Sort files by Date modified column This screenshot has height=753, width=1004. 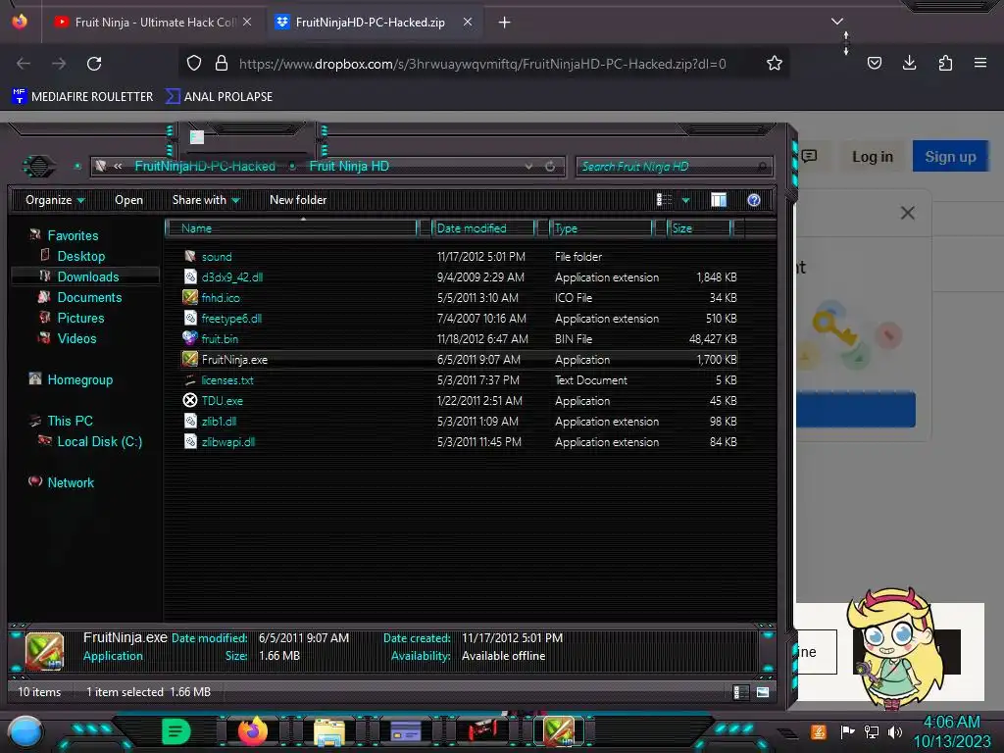[x=482, y=228]
